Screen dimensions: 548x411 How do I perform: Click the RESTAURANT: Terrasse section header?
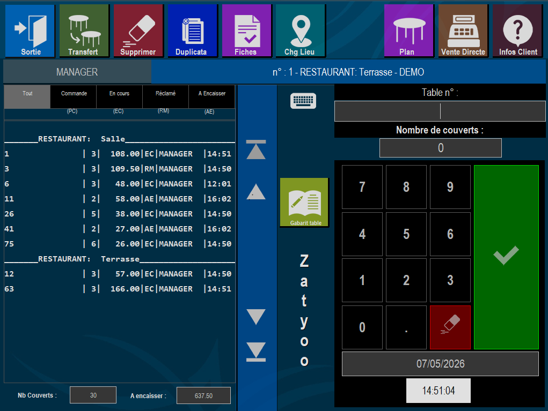click(119, 259)
